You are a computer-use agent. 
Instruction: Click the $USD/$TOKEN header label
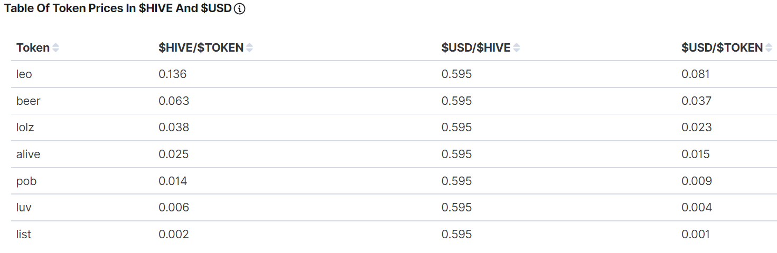[x=722, y=48]
